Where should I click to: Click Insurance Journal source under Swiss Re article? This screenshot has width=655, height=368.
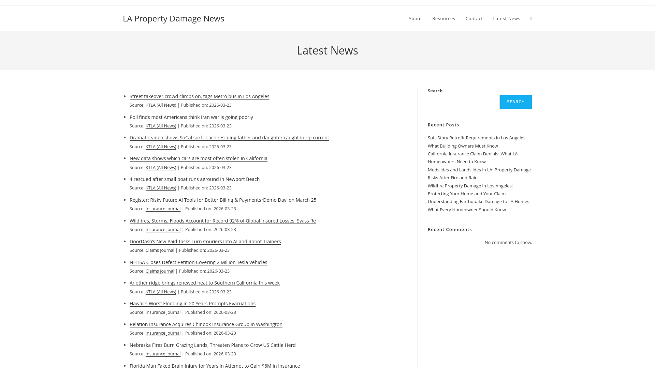[x=163, y=230]
